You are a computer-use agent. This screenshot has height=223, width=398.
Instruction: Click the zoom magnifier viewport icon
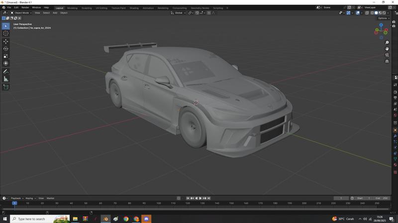(387, 43)
